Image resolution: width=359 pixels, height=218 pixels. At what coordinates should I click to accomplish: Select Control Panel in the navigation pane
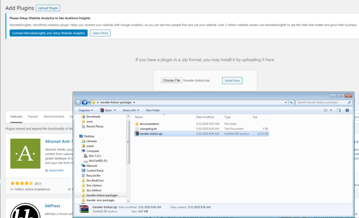click(x=96, y=170)
